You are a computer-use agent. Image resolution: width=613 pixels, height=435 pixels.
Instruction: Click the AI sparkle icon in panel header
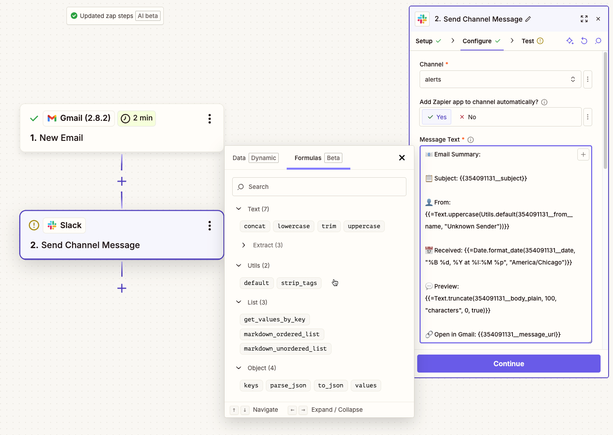tap(570, 41)
